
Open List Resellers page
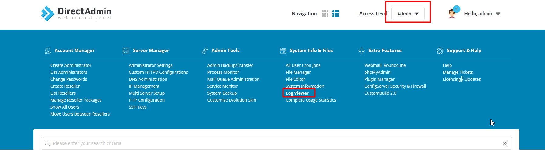tap(63, 93)
